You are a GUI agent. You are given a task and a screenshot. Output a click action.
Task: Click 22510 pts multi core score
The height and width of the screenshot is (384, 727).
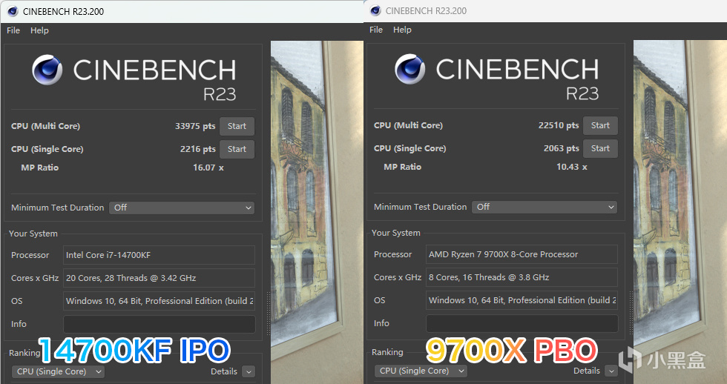click(x=559, y=125)
